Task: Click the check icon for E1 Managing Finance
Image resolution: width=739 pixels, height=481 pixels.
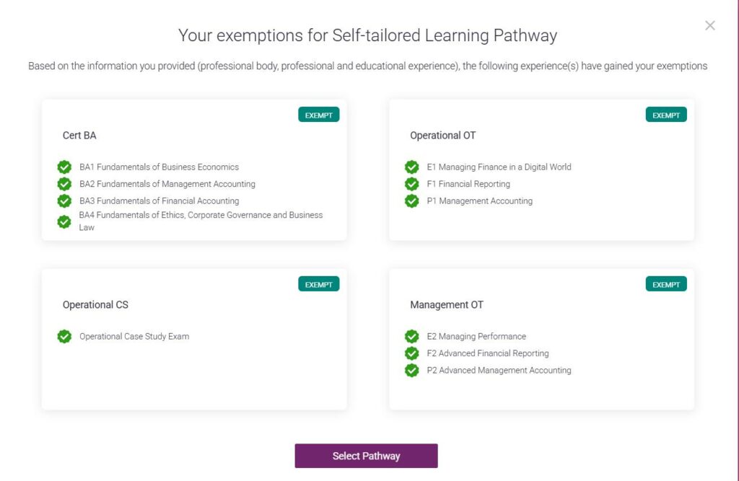Action: tap(412, 167)
